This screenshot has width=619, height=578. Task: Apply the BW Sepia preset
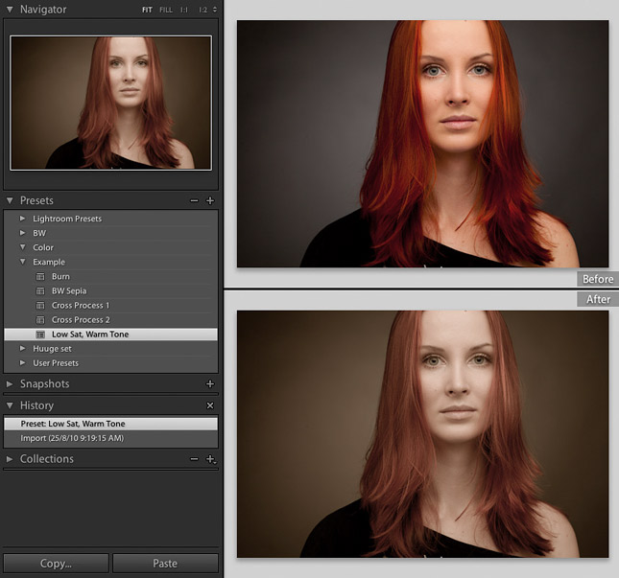point(69,290)
